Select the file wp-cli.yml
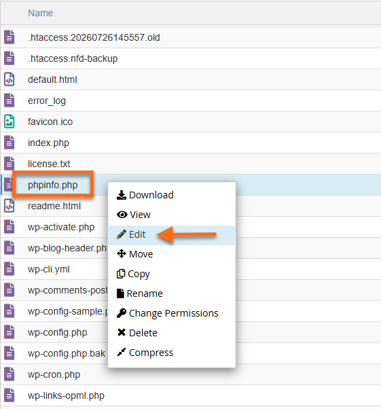Viewport: 381px width, 409px height. click(49, 269)
